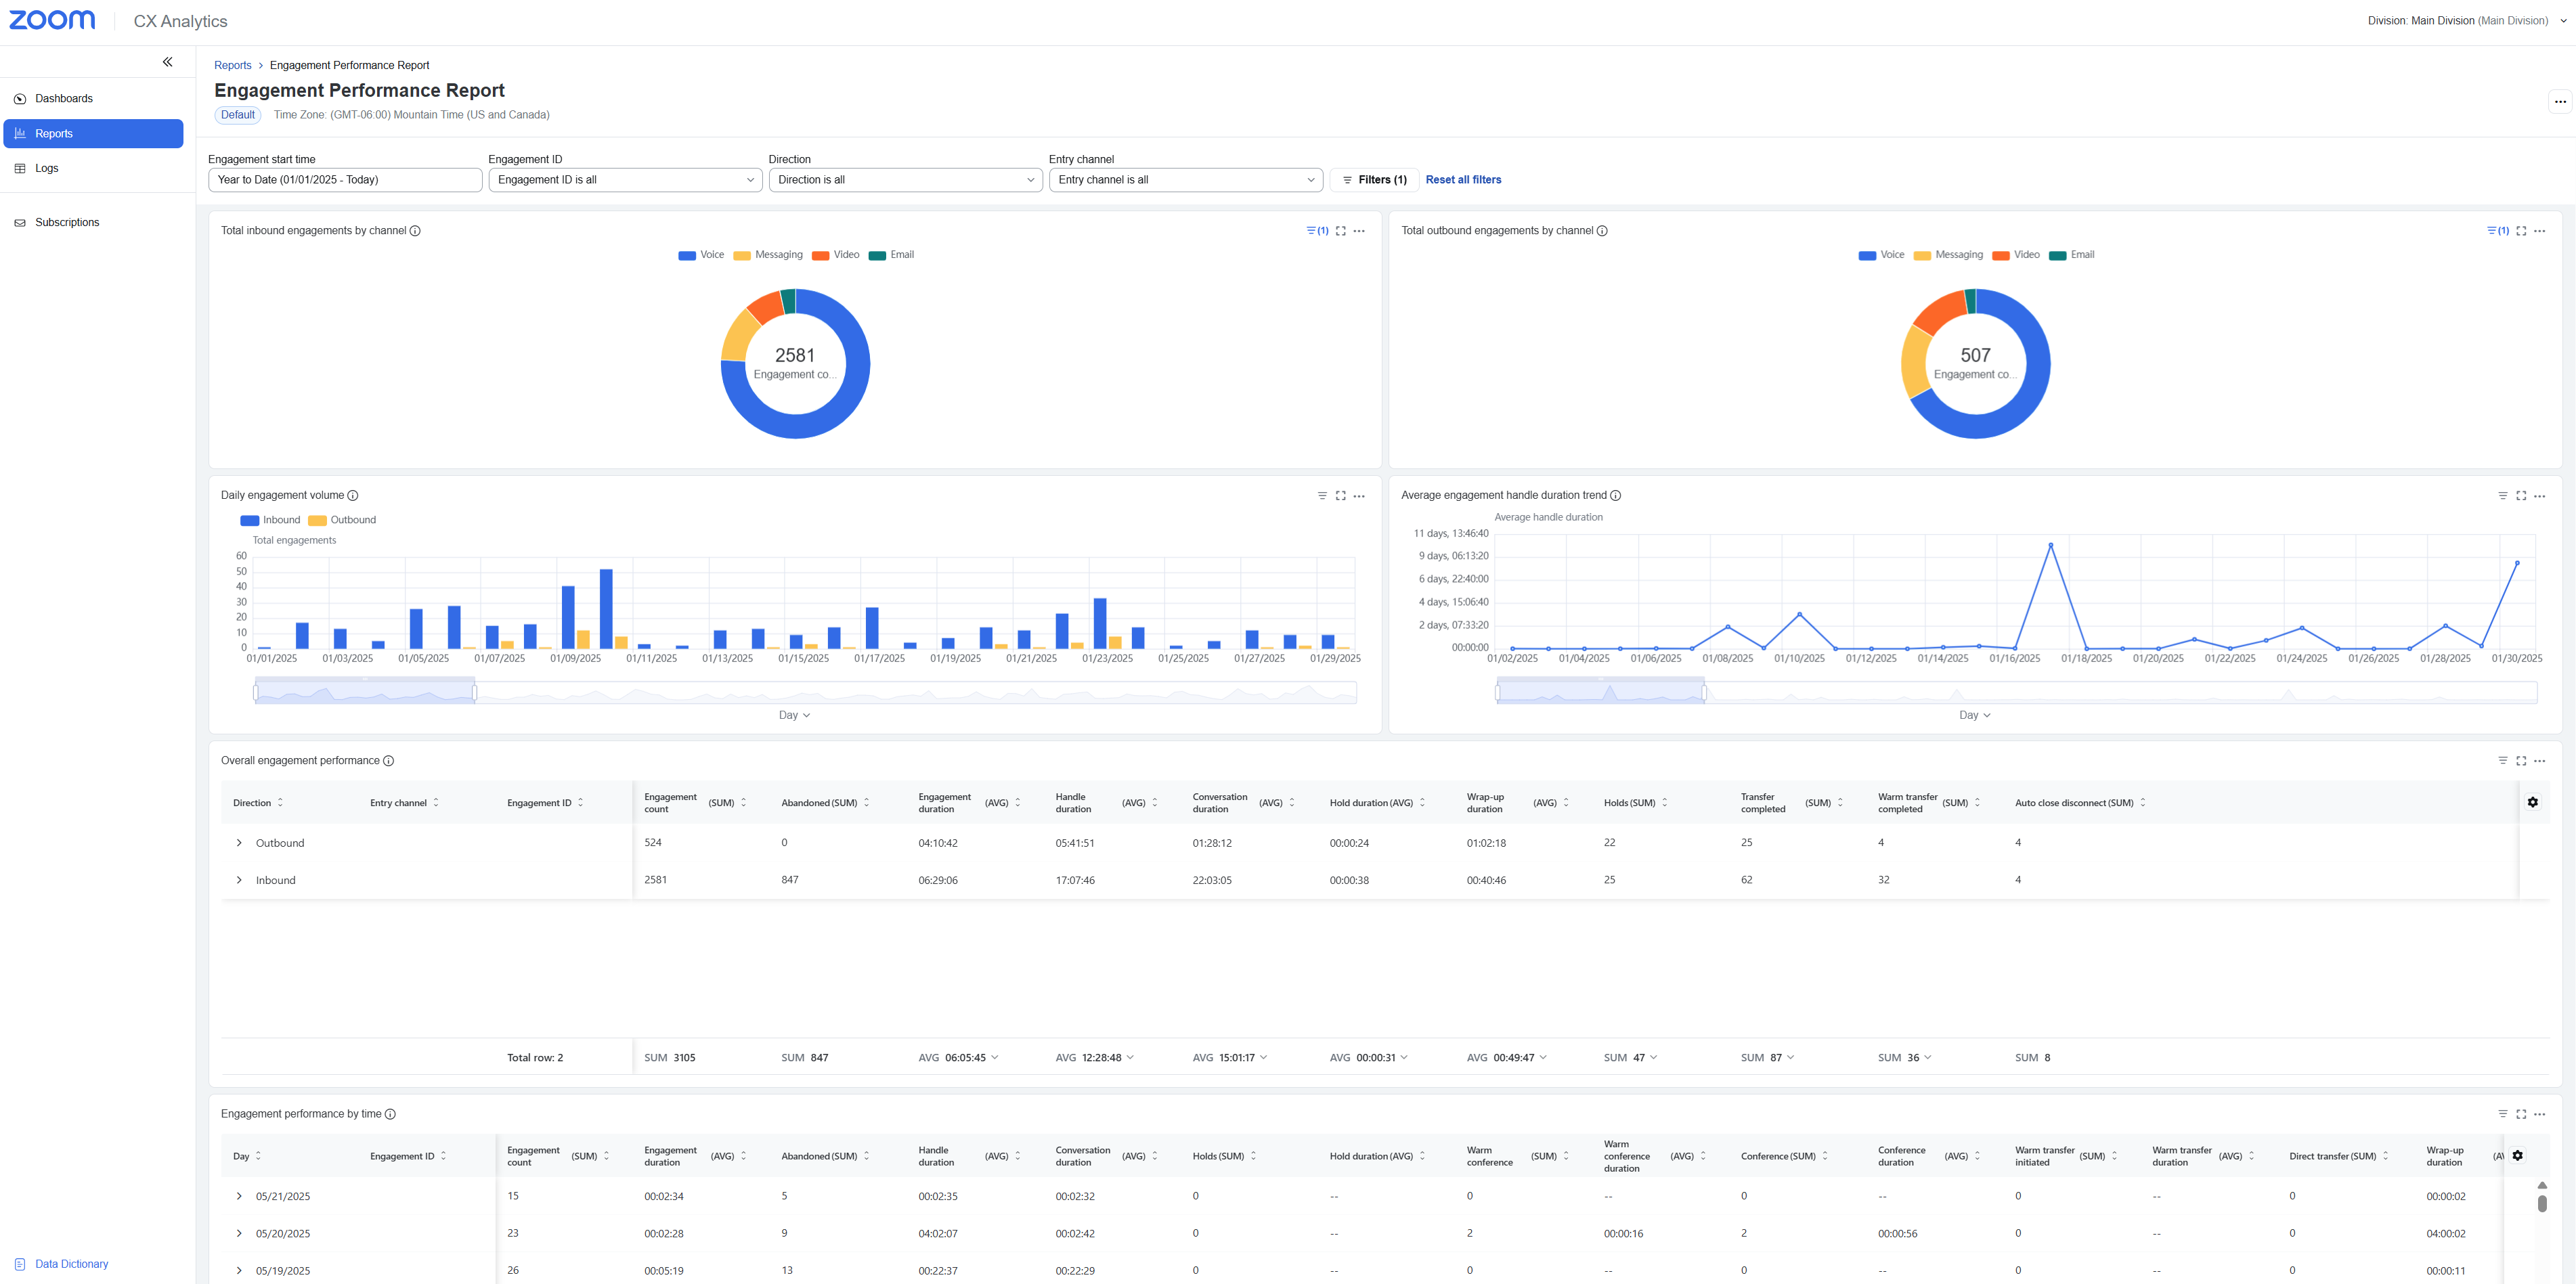
Task: Expand outbound engagements chart to fullscreen
Action: [2521, 231]
